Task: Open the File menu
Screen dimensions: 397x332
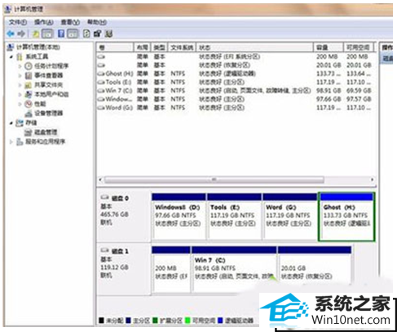Action: tap(18, 22)
